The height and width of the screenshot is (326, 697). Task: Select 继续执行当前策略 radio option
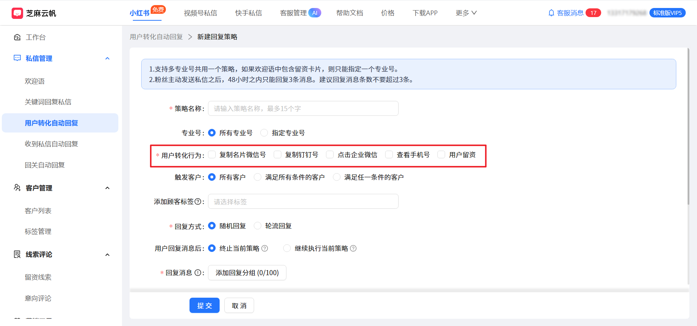coord(287,248)
